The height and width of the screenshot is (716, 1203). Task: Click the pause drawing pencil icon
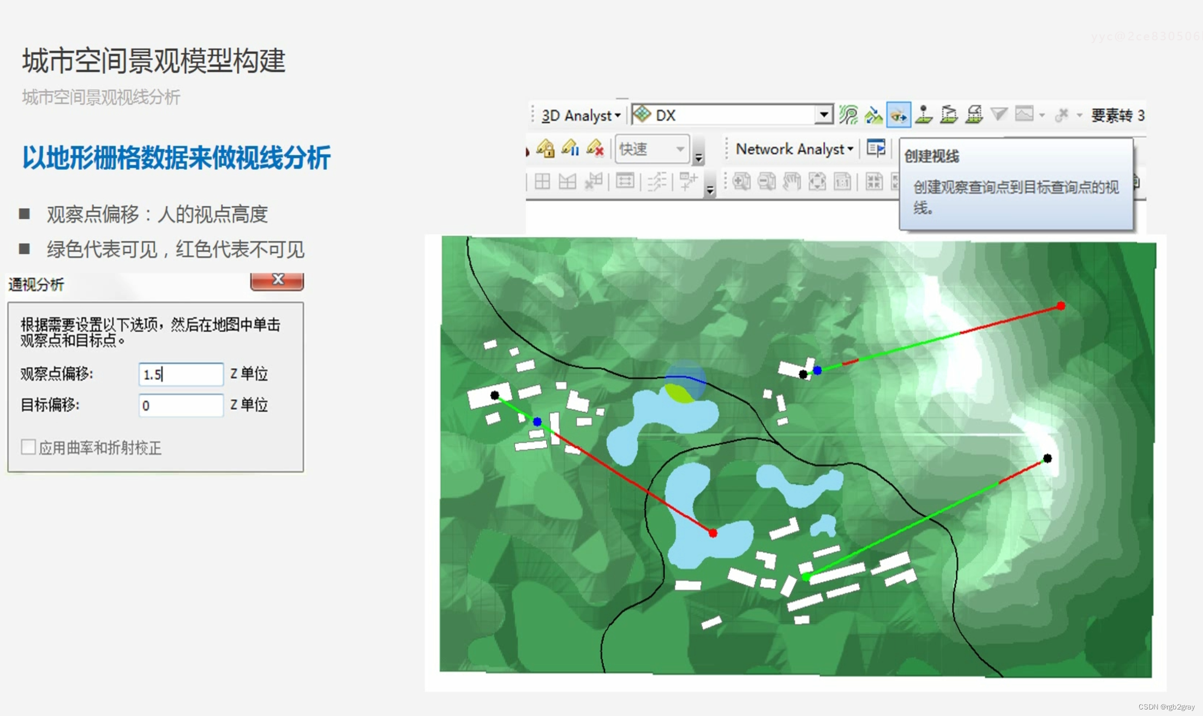(x=570, y=148)
